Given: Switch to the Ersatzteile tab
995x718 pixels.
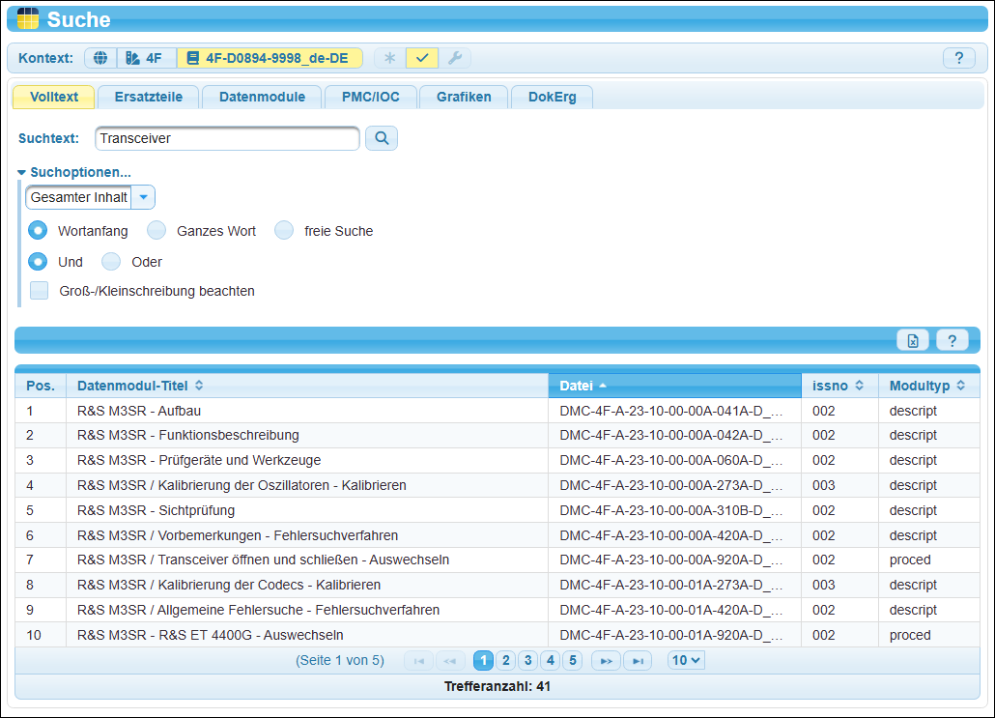Looking at the screenshot, I should coord(149,98).
